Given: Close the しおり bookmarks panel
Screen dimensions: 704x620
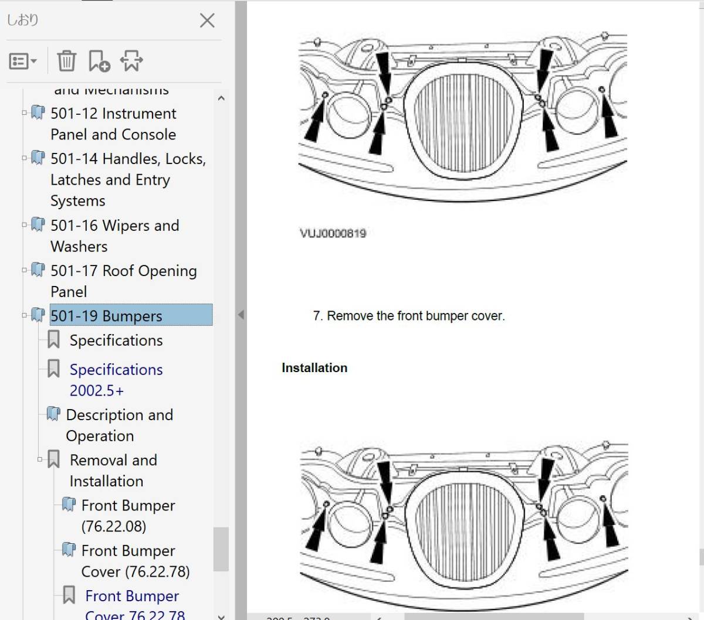Looking at the screenshot, I should tap(207, 21).
